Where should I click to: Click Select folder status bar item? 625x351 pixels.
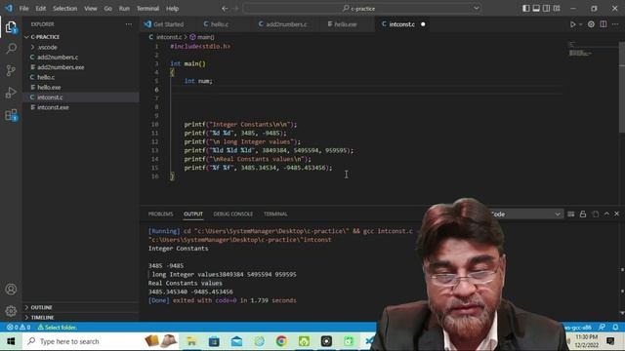57,328
